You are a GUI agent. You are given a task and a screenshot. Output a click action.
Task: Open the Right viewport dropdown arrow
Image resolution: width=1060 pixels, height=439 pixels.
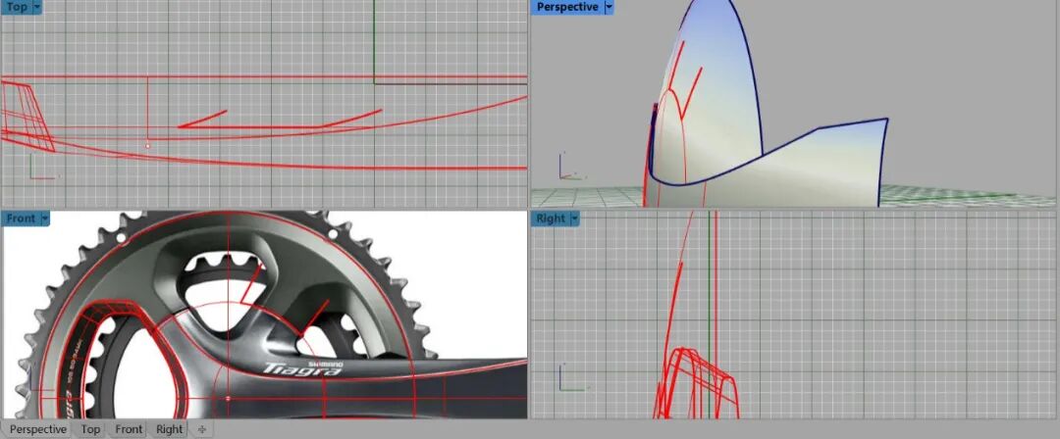tap(574, 219)
